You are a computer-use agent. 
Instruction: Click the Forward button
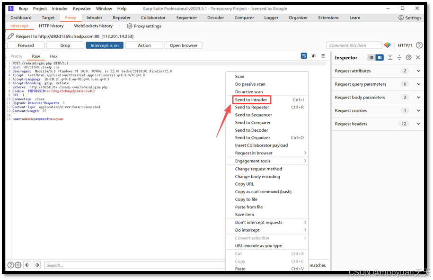pos(26,45)
